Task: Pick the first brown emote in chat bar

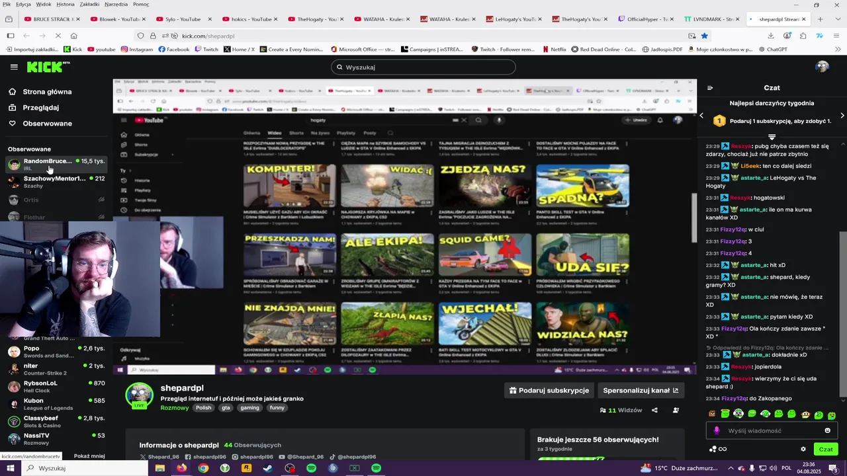Action: click(x=712, y=415)
